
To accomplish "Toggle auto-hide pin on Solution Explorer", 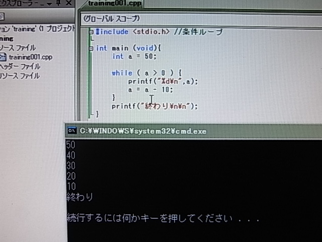I will (x=58, y=3).
